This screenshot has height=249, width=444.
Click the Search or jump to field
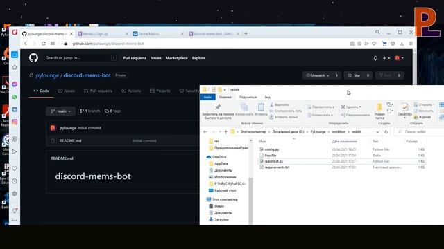(x=81, y=58)
